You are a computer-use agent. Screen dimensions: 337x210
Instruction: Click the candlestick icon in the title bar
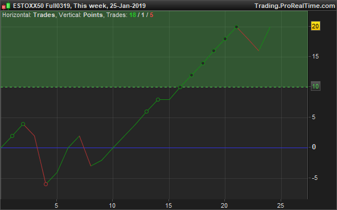tap(6, 6)
